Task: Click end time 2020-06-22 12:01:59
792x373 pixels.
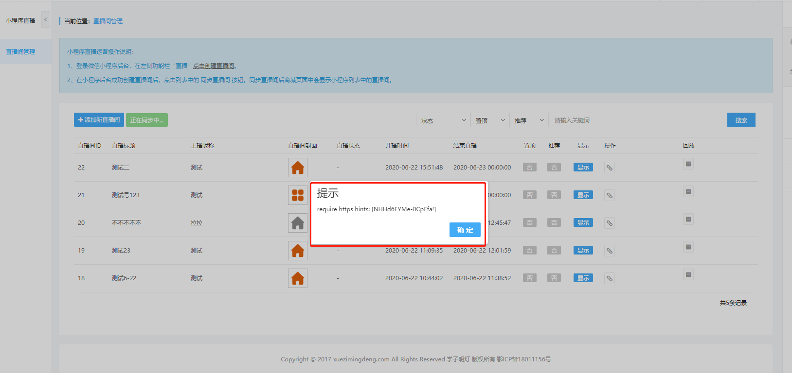Action: (x=482, y=250)
